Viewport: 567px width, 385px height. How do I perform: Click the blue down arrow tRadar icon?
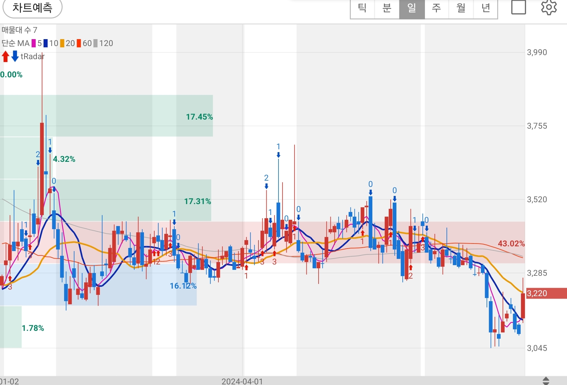(x=15, y=56)
